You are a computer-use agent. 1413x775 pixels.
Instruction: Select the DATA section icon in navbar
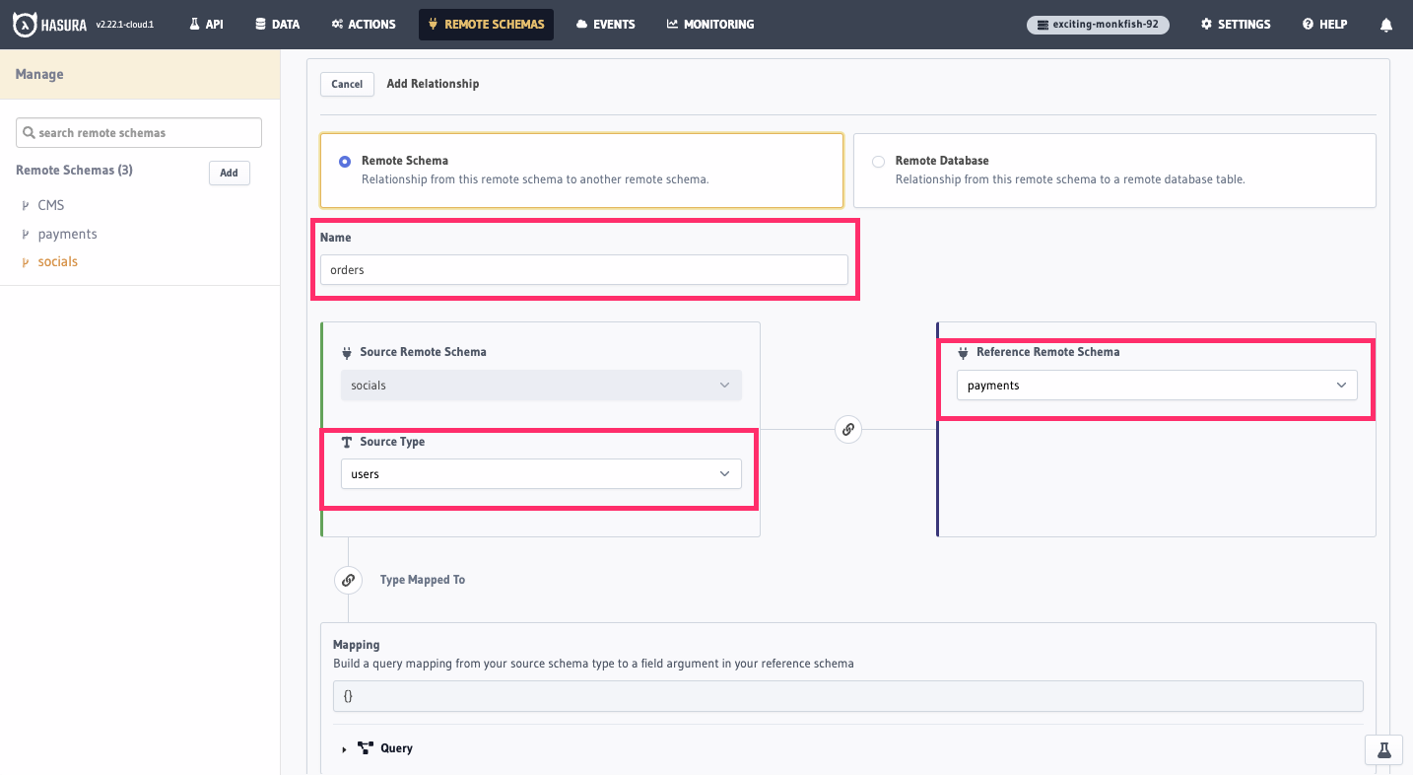pyautogui.click(x=258, y=24)
